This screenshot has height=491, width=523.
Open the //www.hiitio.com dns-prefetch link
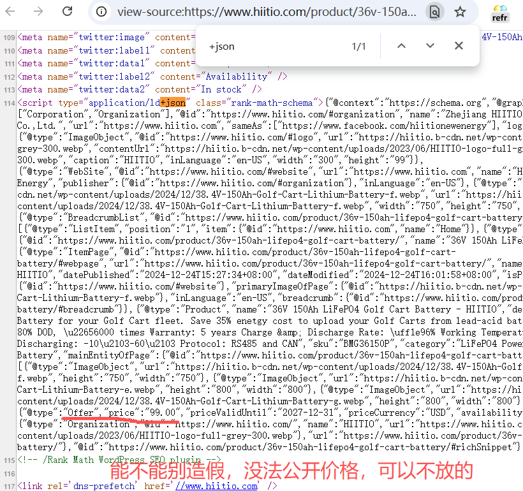[216, 486]
